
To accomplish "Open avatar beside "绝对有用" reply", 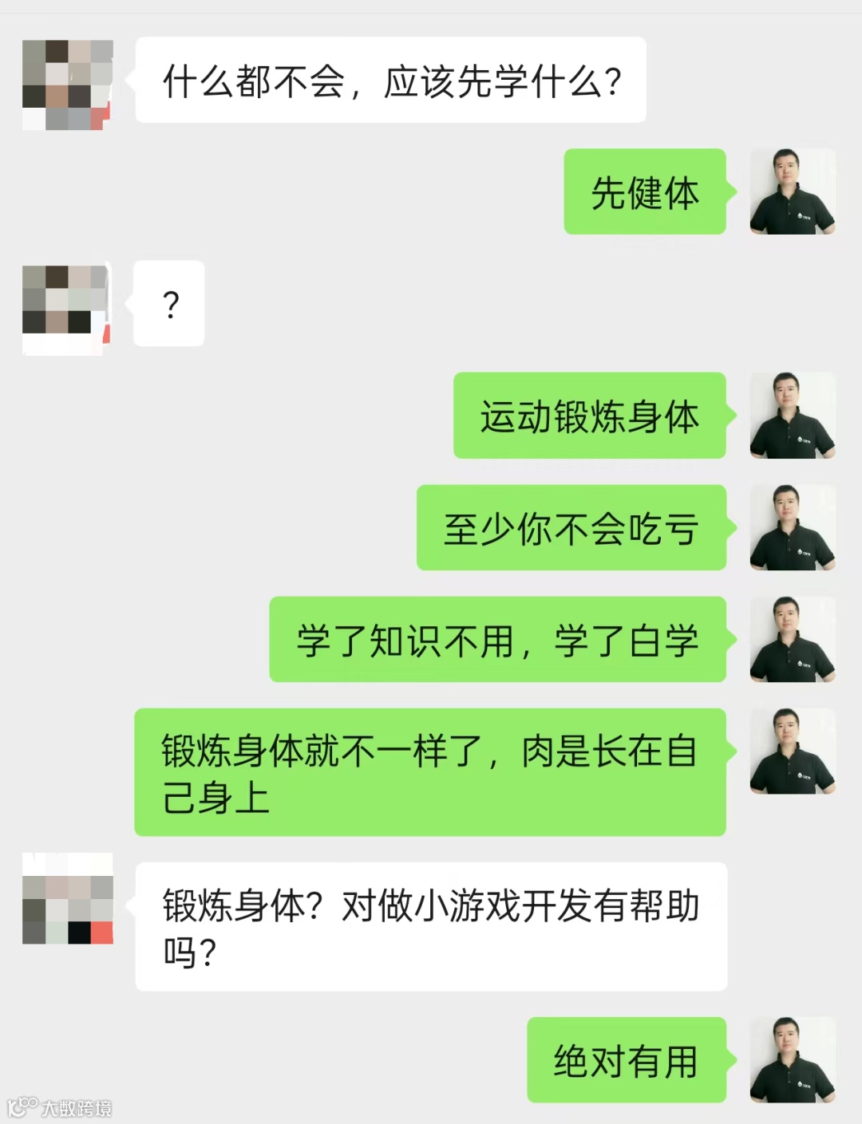I will pos(793,1060).
